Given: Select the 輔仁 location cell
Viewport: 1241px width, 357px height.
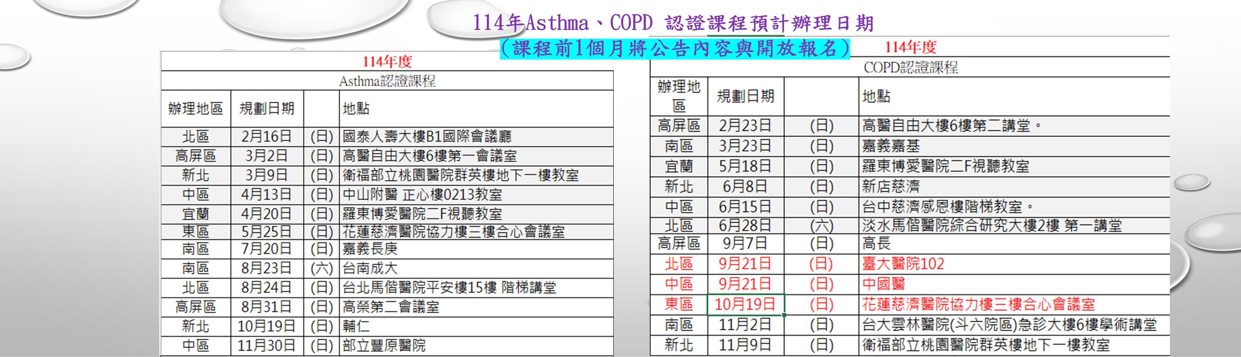Looking at the screenshot, I should click(356, 326).
